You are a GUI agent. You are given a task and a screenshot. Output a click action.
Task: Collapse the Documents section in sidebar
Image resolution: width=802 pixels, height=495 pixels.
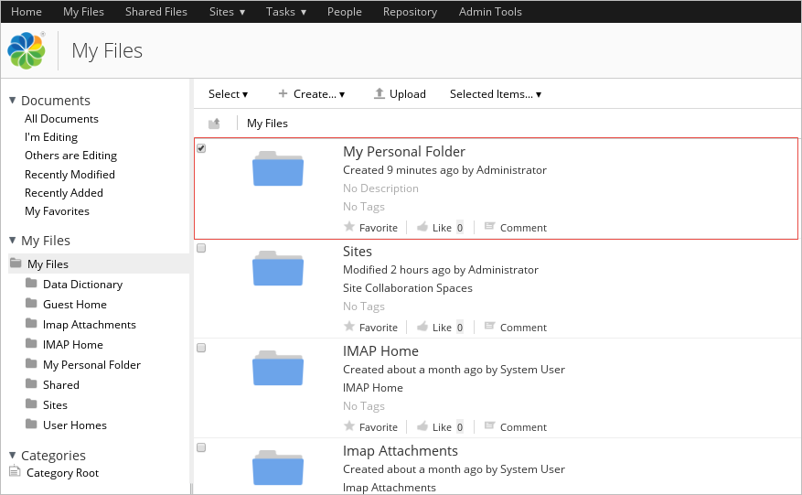(13, 101)
